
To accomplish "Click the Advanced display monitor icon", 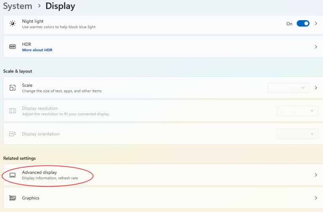I will 13,175.
